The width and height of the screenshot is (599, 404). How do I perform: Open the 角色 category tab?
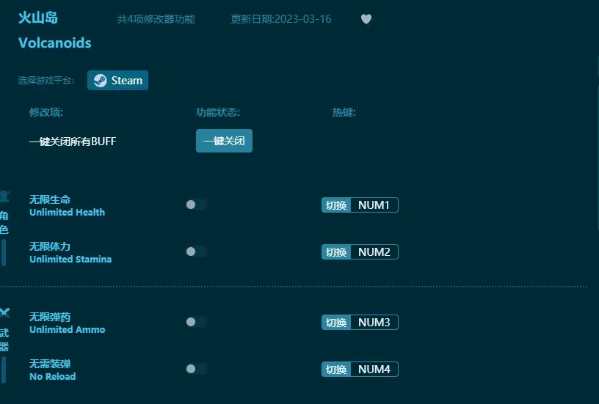coord(4,223)
